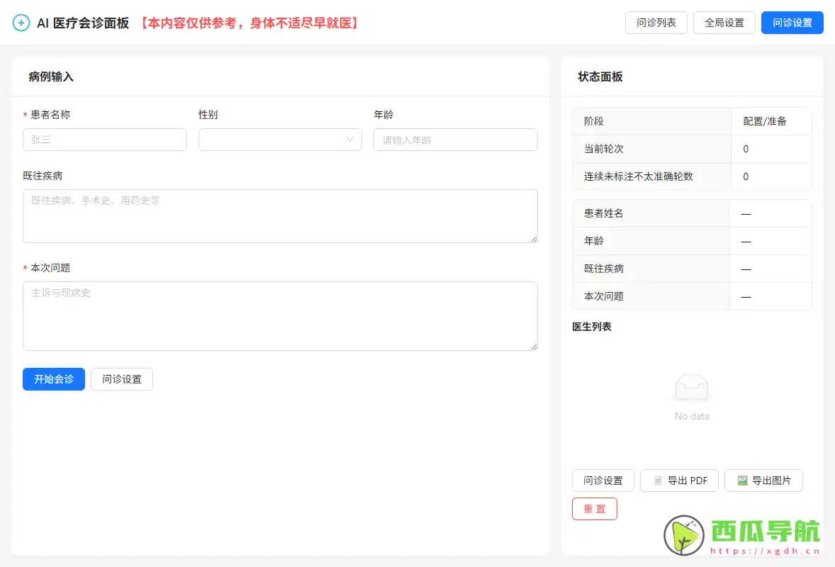The image size is (835, 567).
Task: Click the resize handle of 既往疾病 textarea
Action: (x=534, y=240)
